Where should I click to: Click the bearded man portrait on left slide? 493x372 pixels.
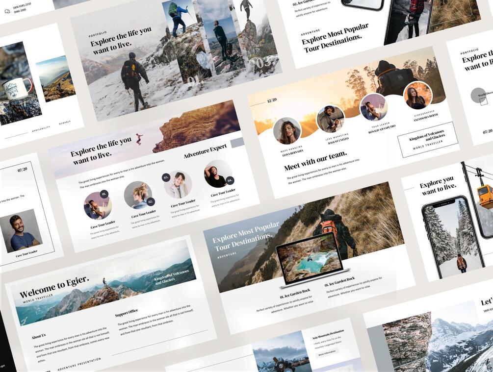pyautogui.click(x=20, y=231)
